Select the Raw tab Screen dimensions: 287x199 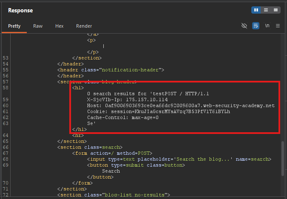click(x=38, y=26)
